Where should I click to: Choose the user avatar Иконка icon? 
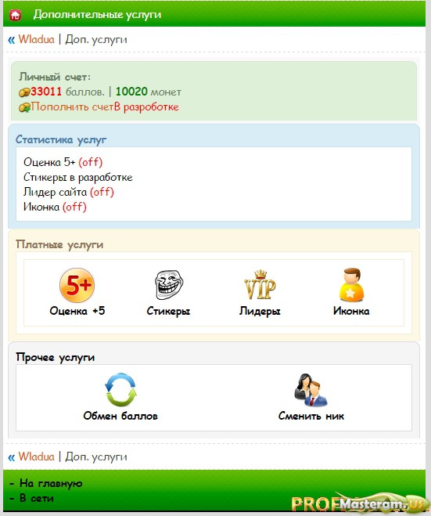(351, 285)
